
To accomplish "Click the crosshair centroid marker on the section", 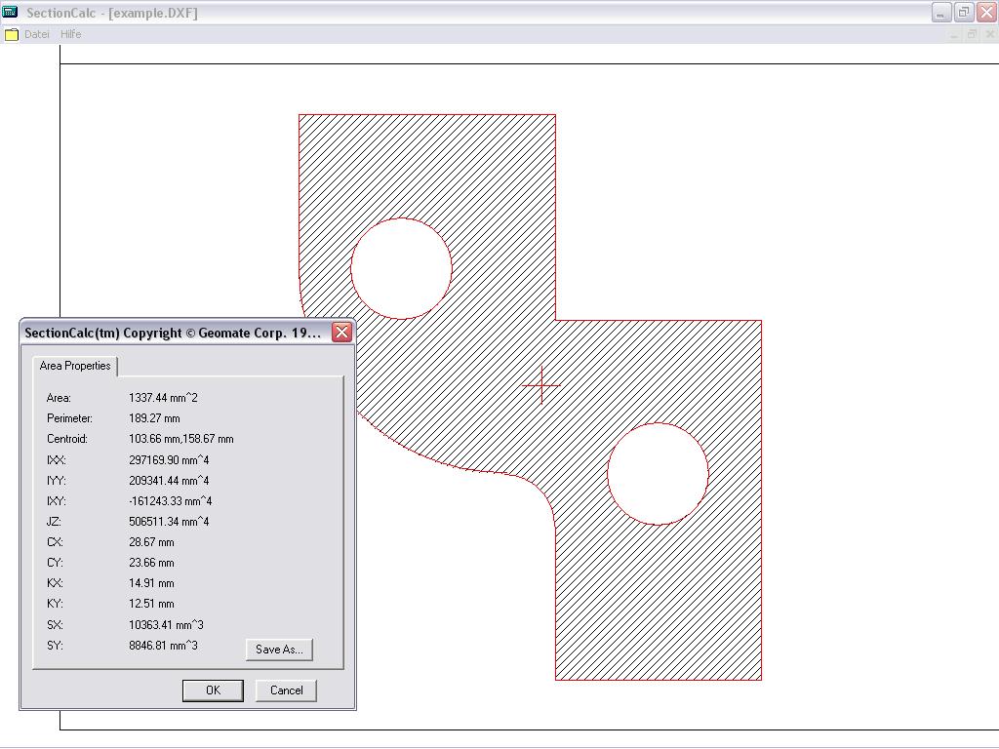I will pos(540,386).
